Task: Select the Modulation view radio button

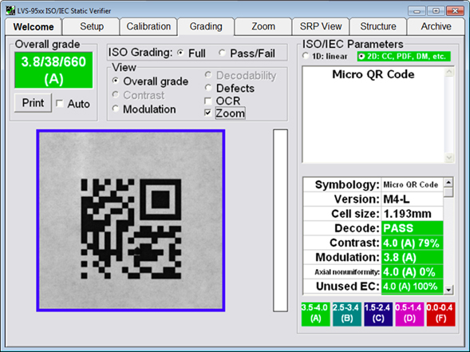Action: 116,109
